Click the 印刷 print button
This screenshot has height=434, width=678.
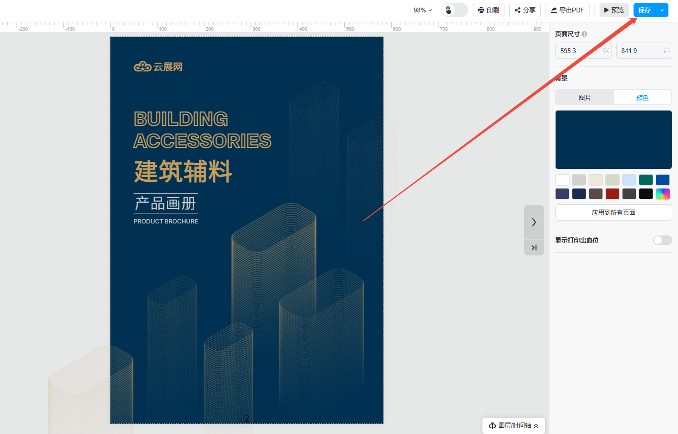pos(488,10)
